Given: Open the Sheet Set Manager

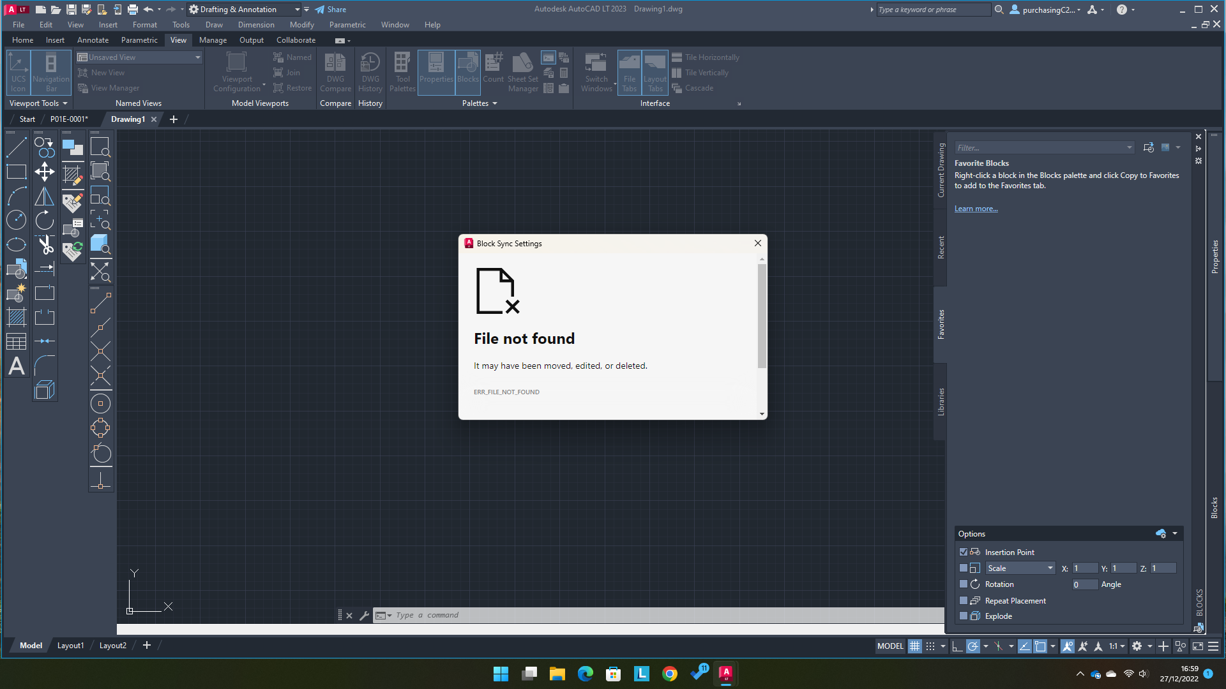Looking at the screenshot, I should (522, 71).
